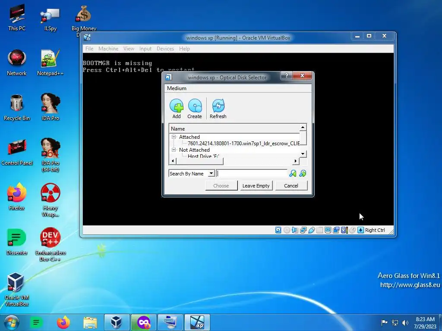Click the display indicator in VM status bar

(x=328, y=230)
